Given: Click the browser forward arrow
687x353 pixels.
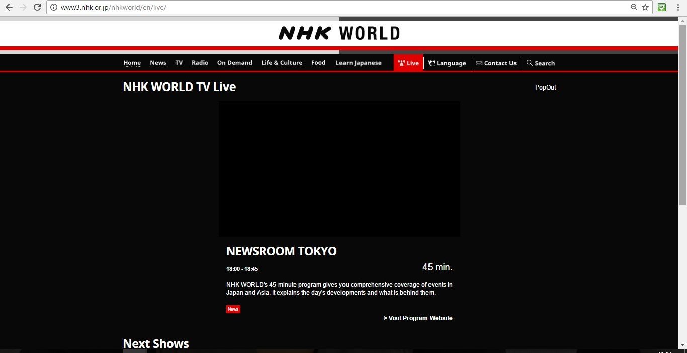Looking at the screenshot, I should click(23, 7).
